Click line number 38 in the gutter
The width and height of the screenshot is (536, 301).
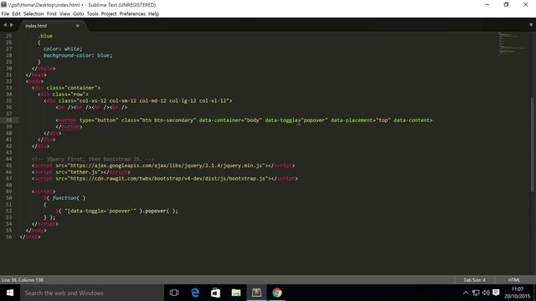click(x=9, y=120)
